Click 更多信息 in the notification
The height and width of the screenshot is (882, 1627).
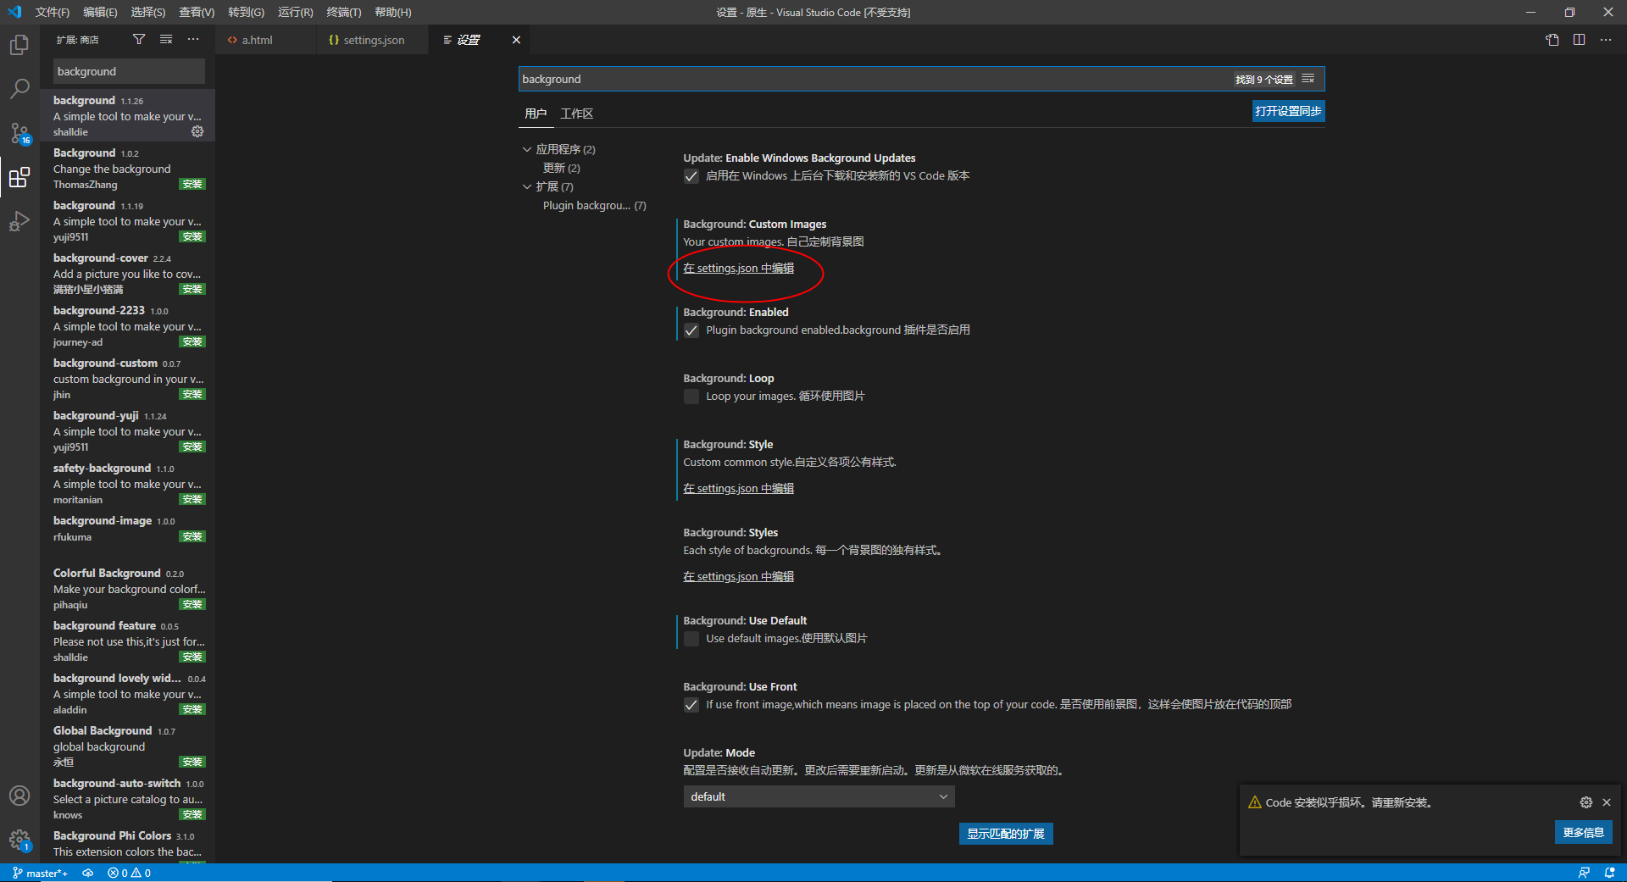(x=1583, y=832)
